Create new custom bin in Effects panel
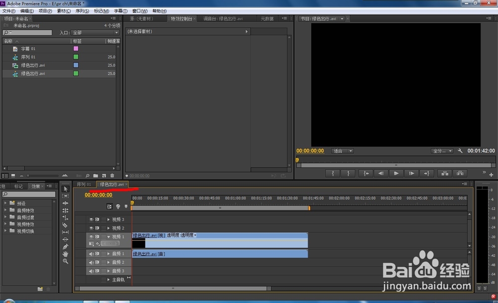498x303 pixels. pyautogui.click(x=40, y=289)
